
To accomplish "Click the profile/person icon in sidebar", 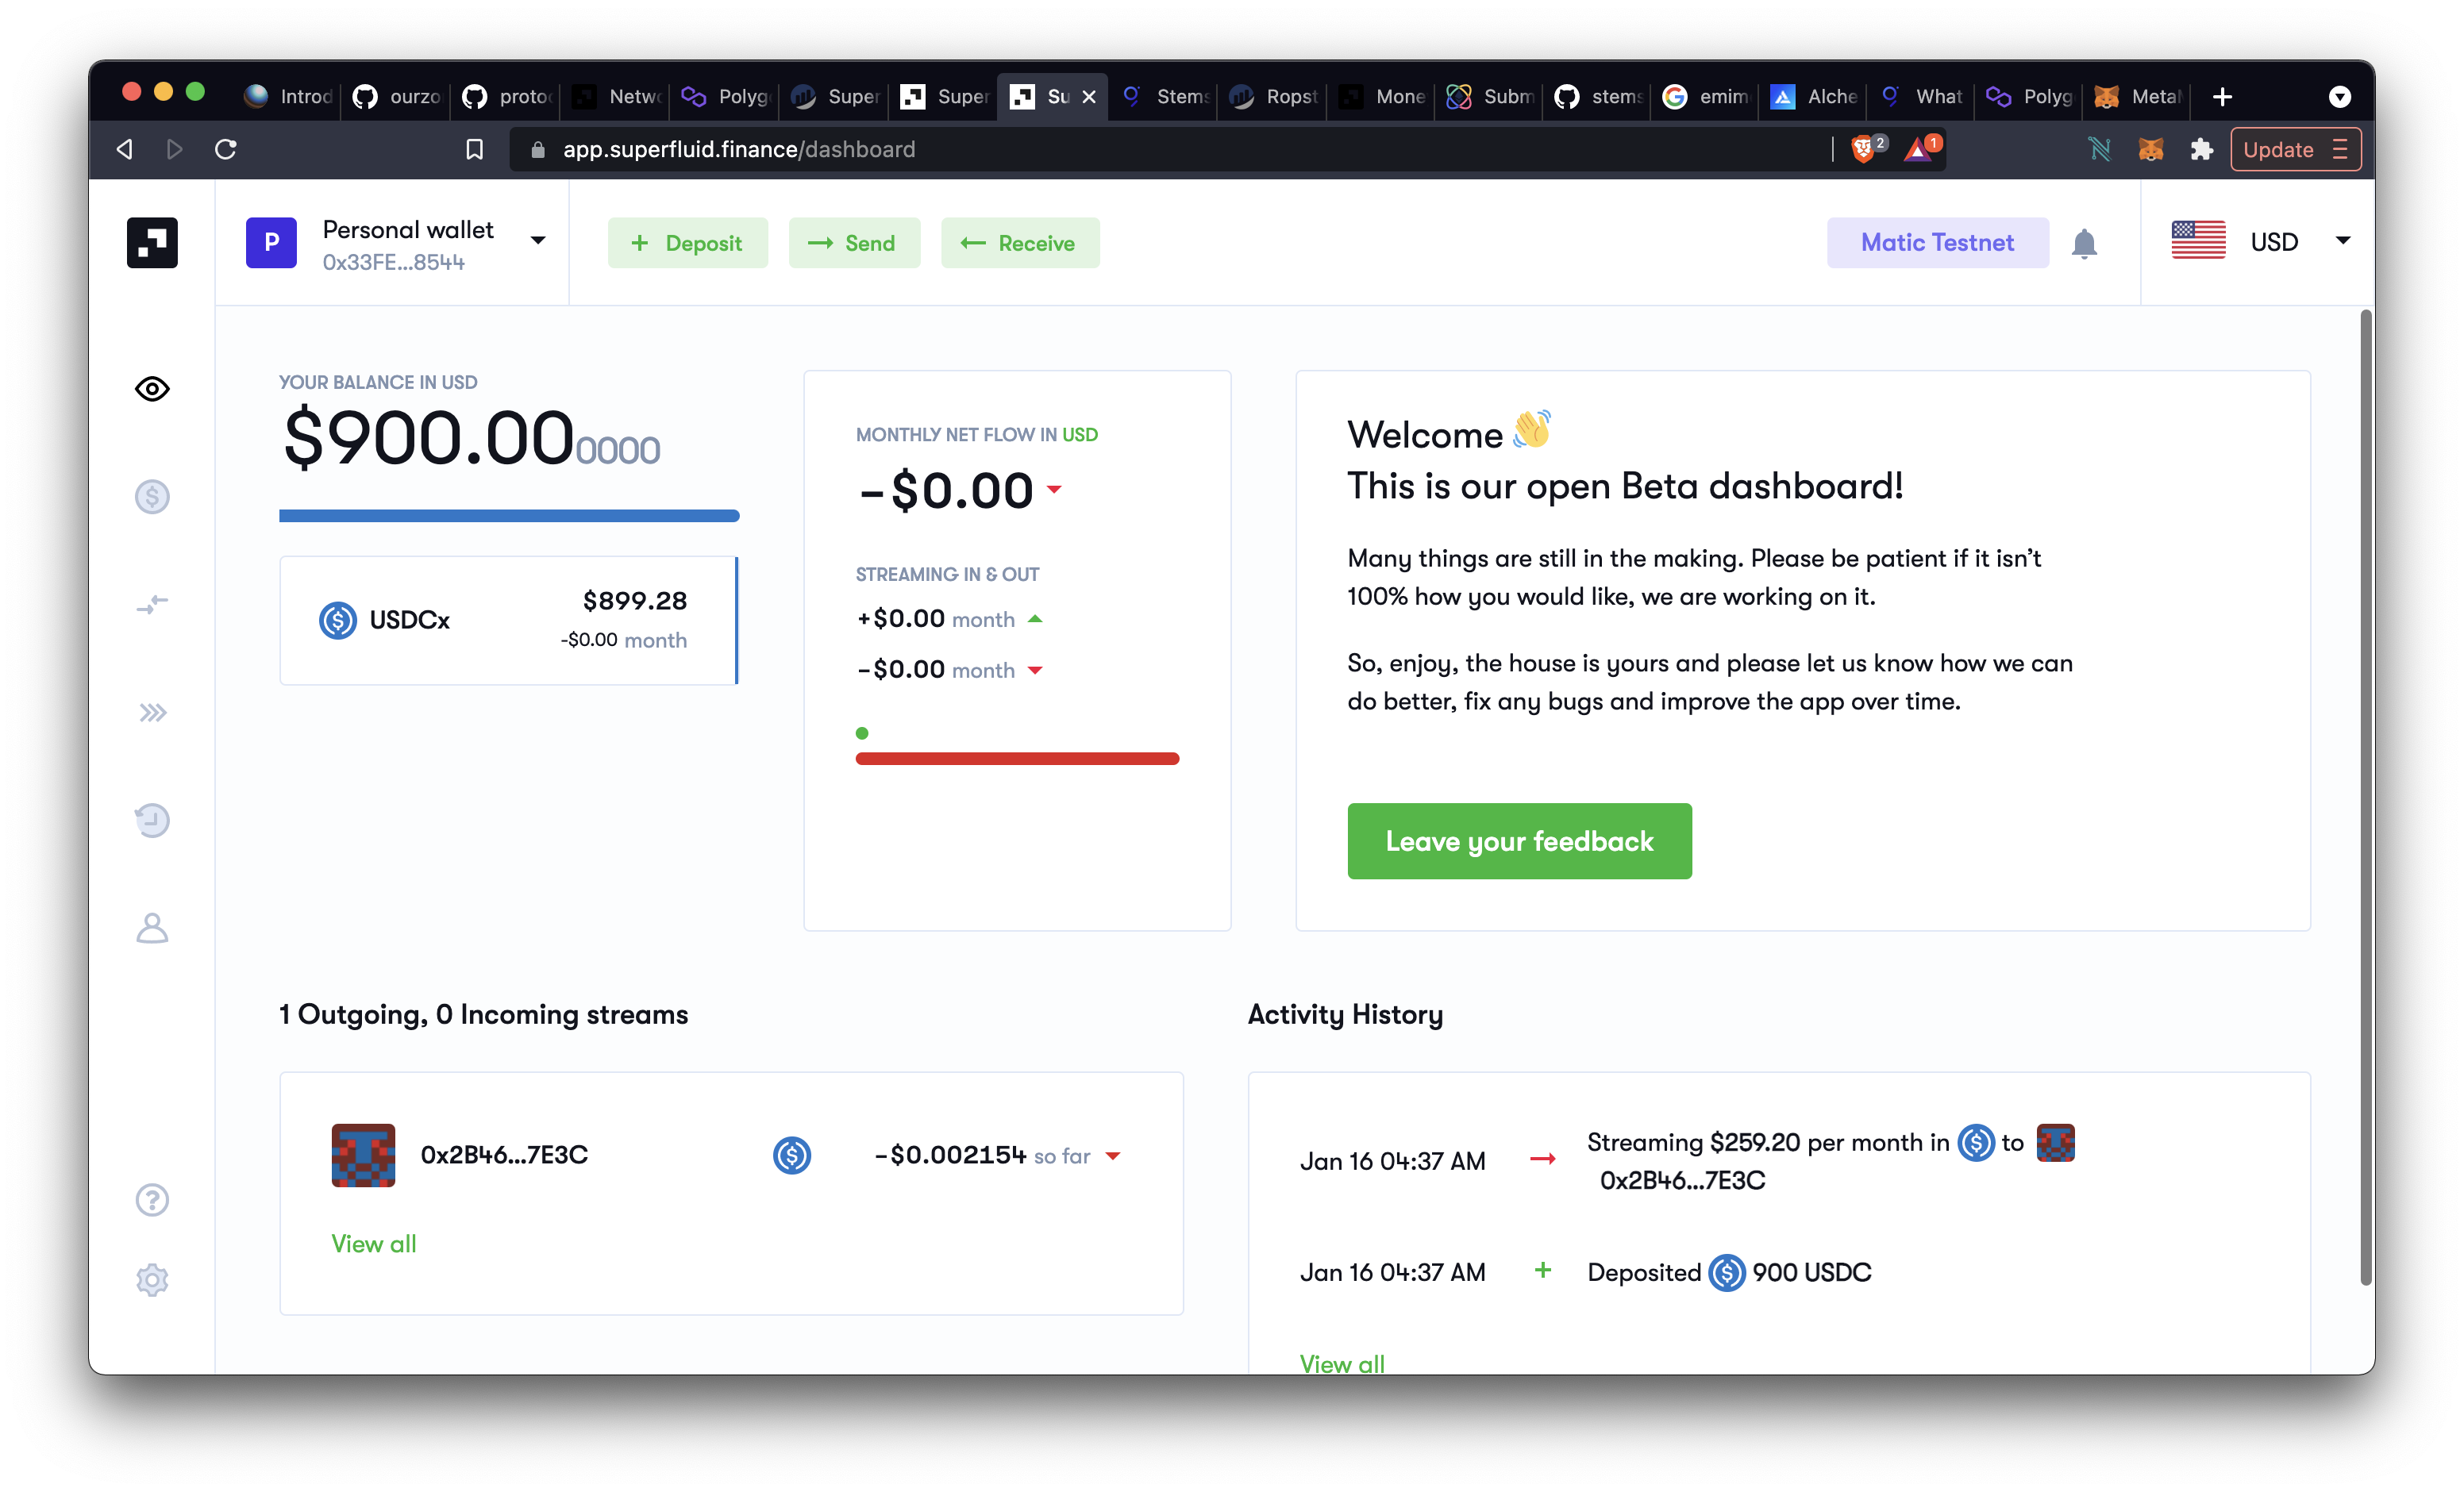I will pyautogui.click(x=152, y=927).
